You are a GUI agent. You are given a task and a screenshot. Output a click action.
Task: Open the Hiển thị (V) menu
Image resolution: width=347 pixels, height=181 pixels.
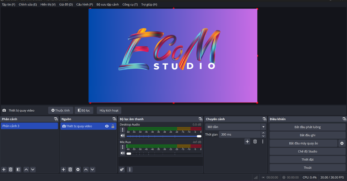click(48, 4)
